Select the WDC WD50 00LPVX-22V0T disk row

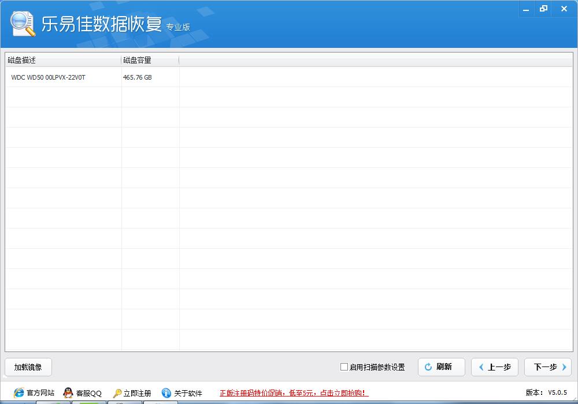pyautogui.click(x=49, y=77)
